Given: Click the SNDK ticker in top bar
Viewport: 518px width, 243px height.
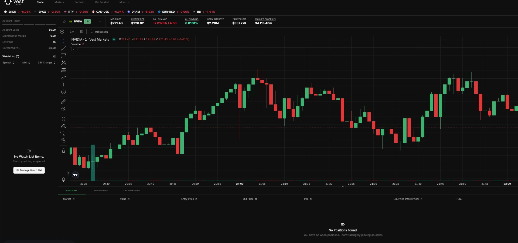Looking at the screenshot, I should click(x=17, y=12).
